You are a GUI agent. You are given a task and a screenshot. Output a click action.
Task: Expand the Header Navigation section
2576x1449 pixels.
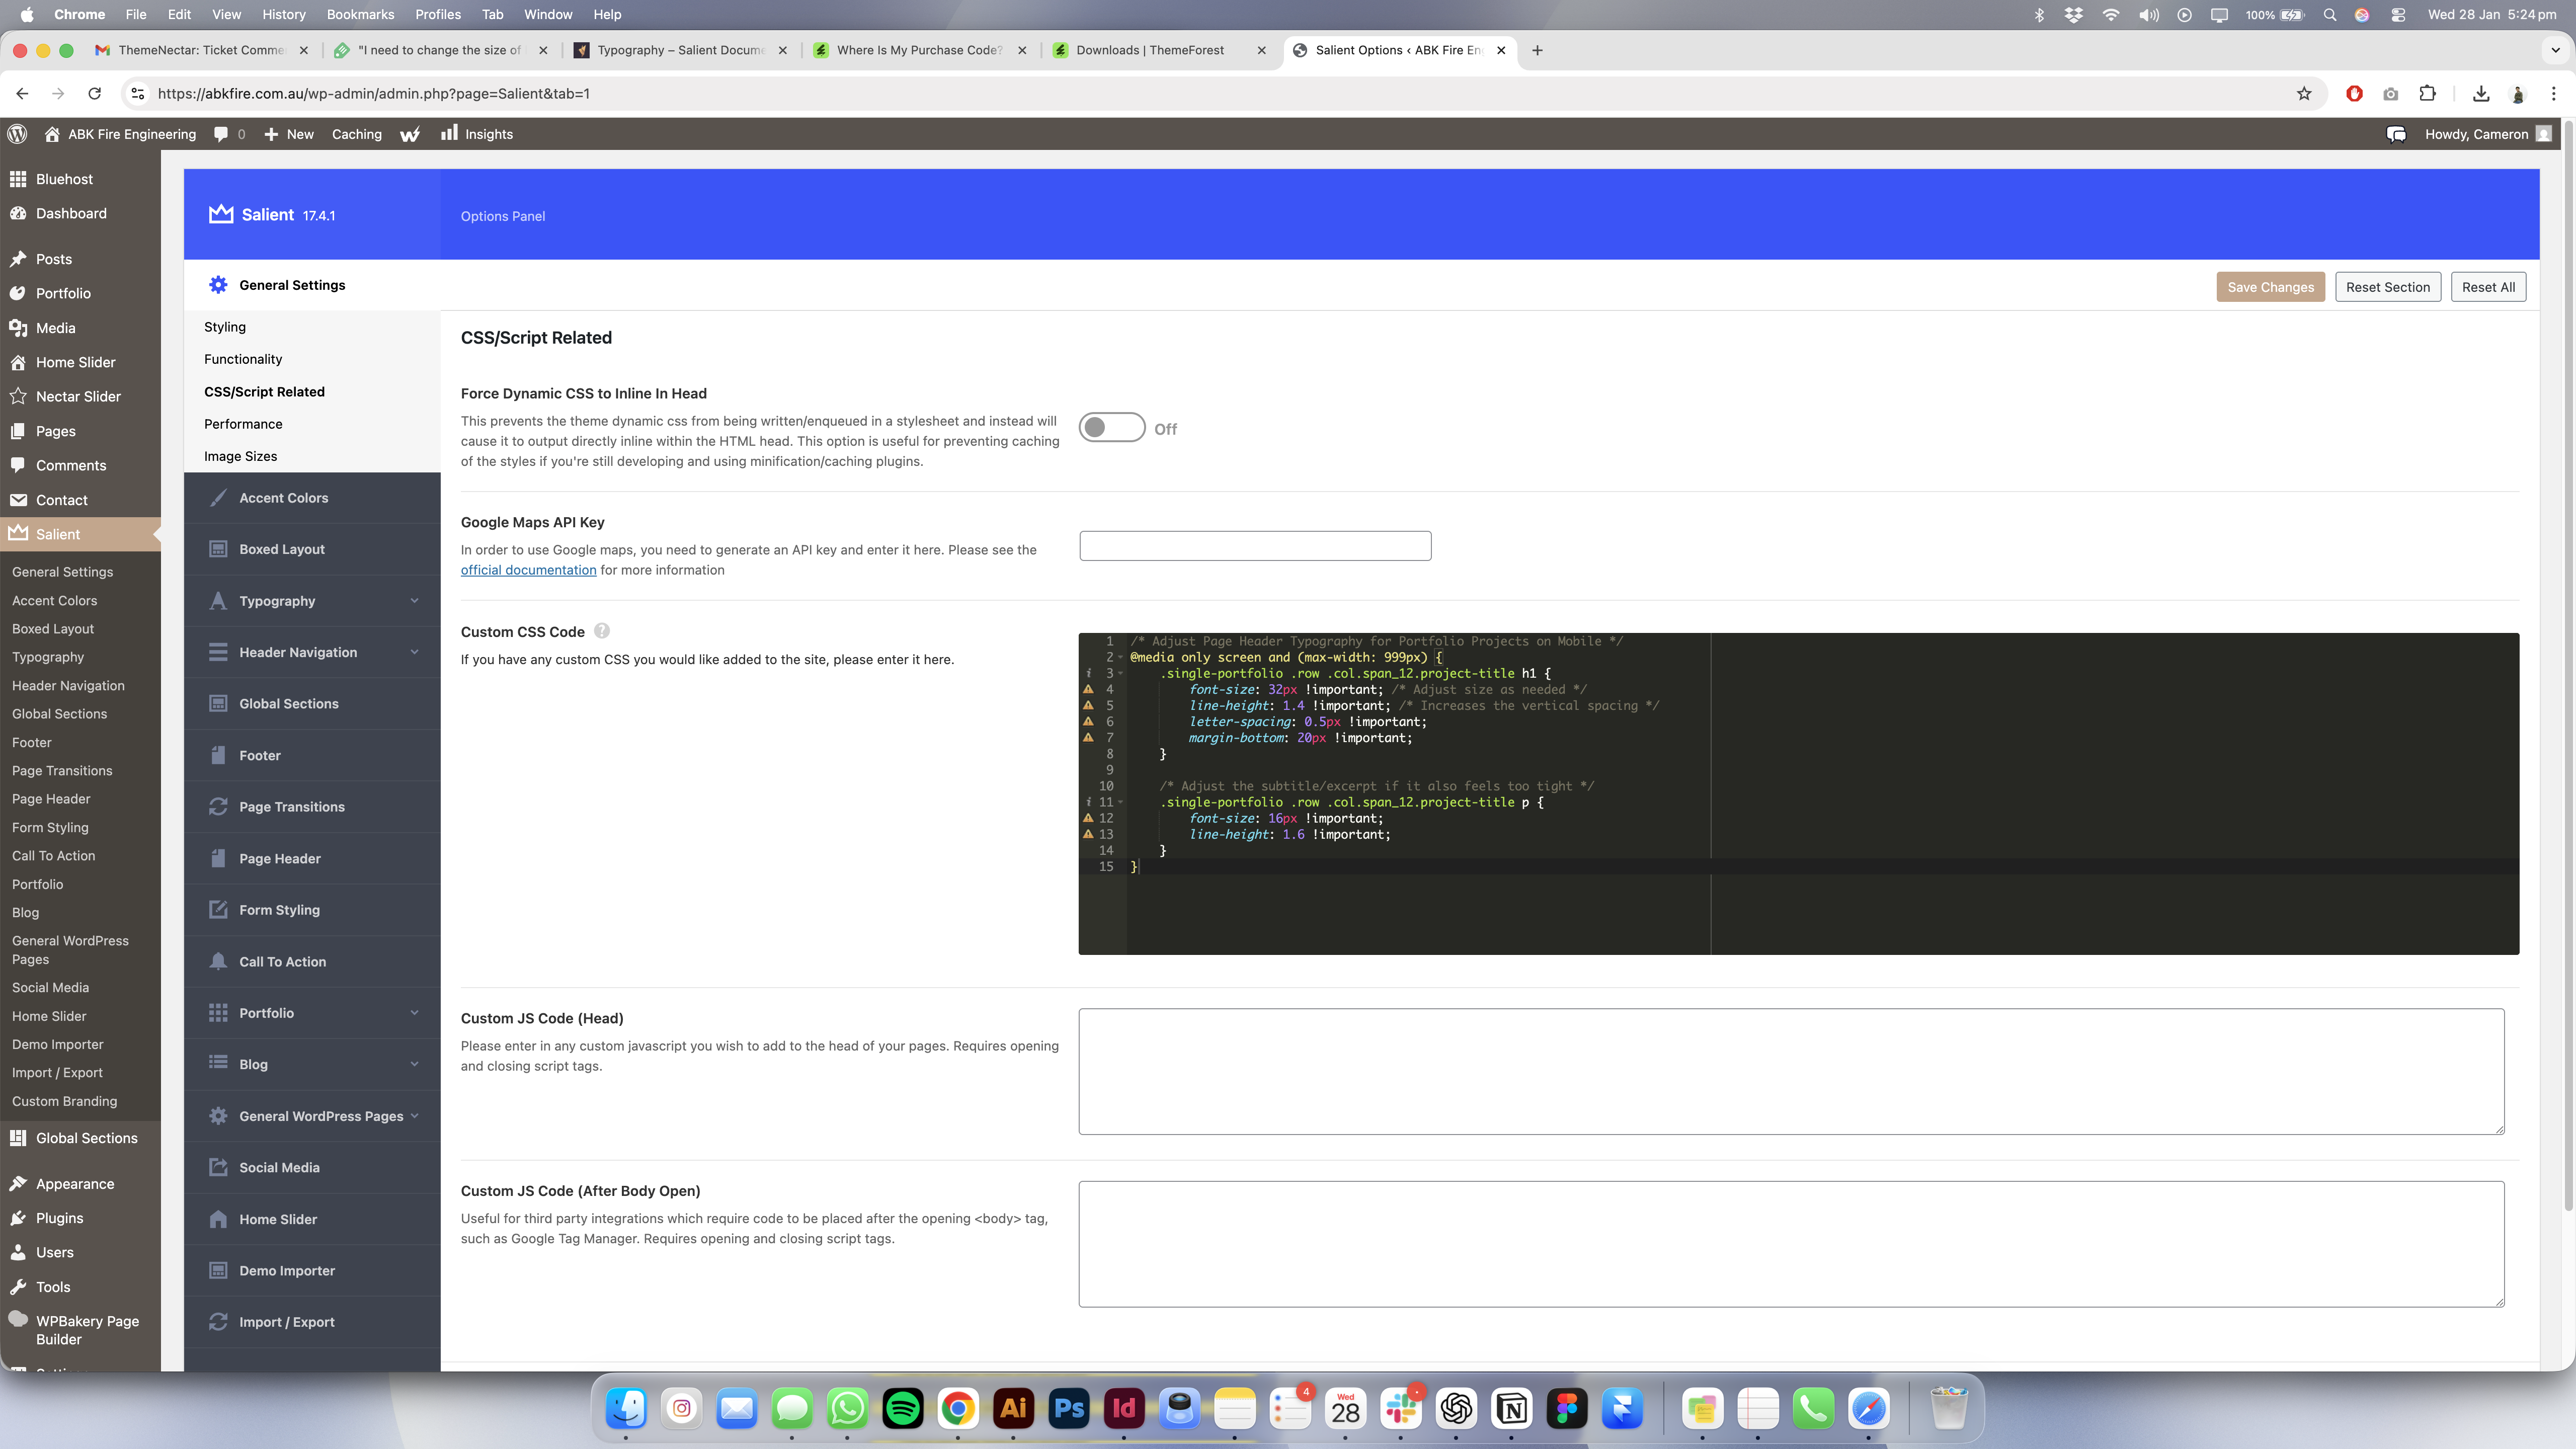point(414,652)
